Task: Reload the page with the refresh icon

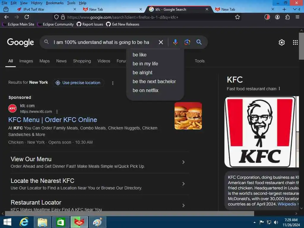Action: point(27,17)
